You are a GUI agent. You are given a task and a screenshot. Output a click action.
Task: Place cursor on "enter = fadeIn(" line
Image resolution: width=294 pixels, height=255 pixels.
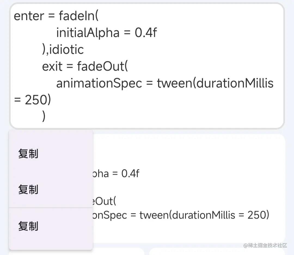[x=56, y=16]
